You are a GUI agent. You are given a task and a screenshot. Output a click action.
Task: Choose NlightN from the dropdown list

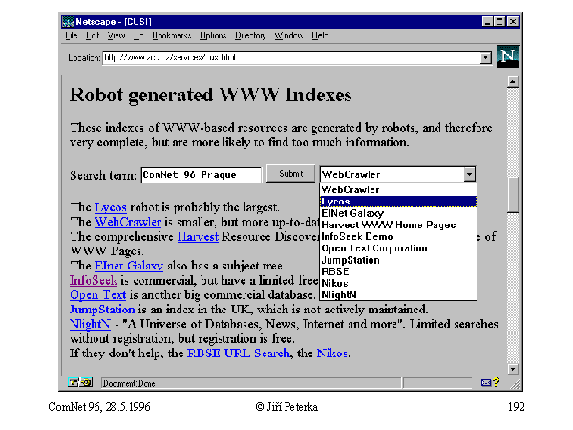pos(398,294)
